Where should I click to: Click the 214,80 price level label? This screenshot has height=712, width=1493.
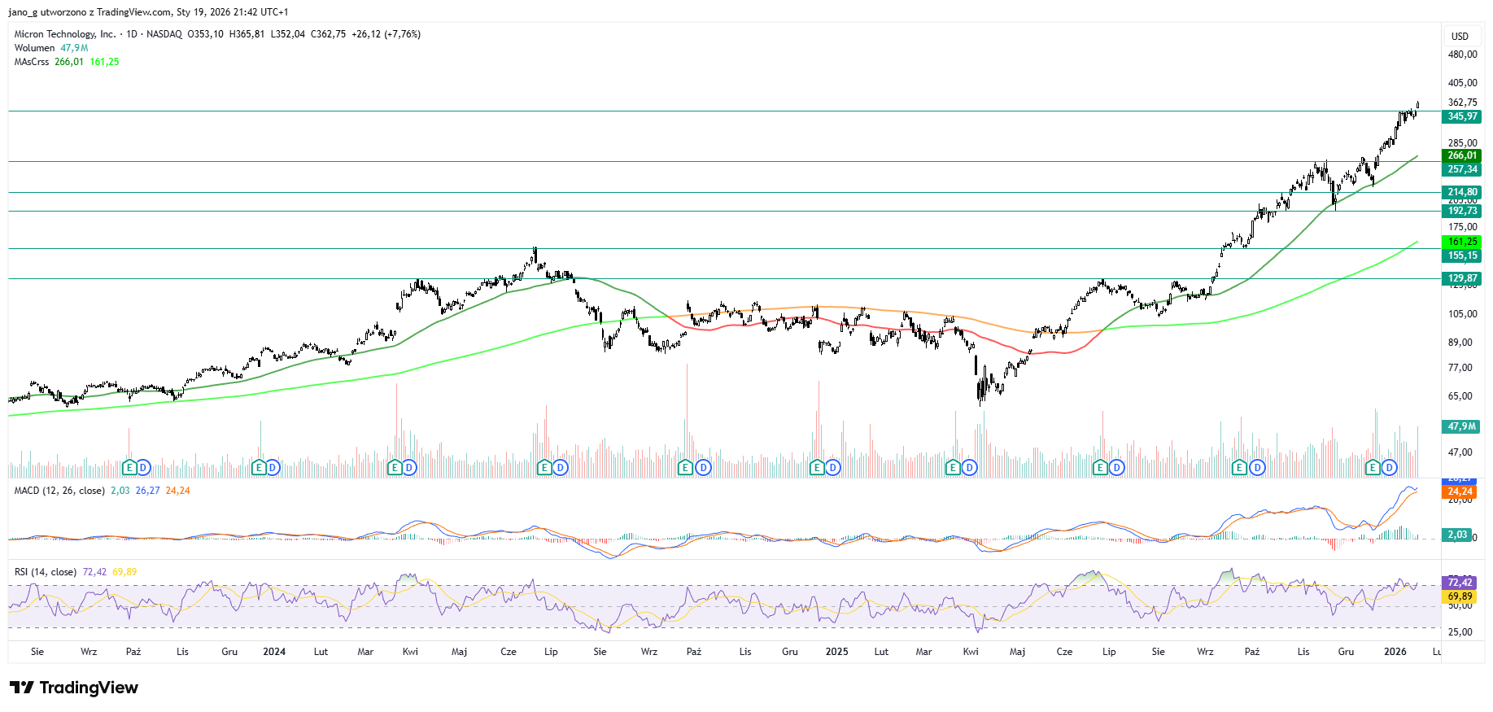[x=1462, y=192]
